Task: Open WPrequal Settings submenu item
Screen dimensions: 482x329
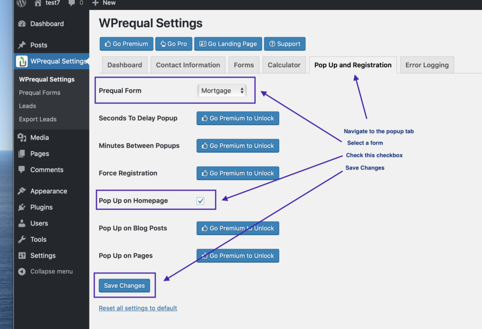Action: 47,79
